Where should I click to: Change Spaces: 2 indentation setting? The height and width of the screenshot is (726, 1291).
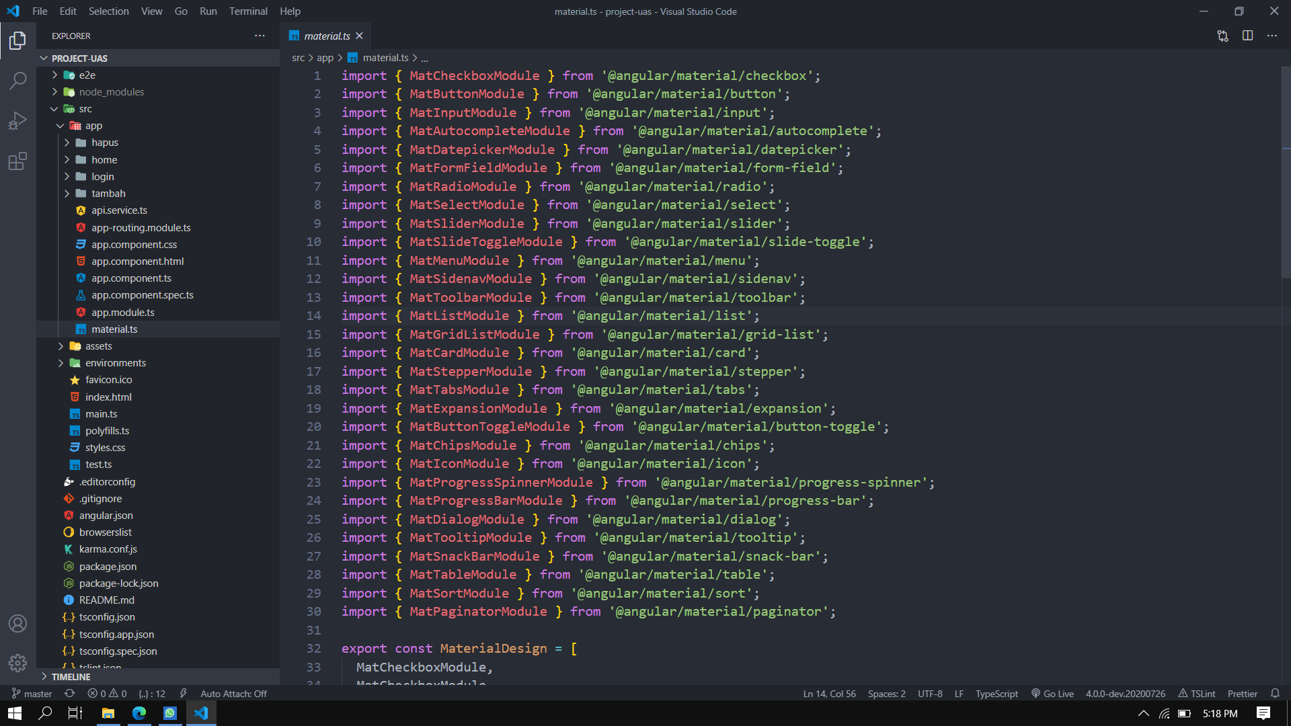click(886, 694)
